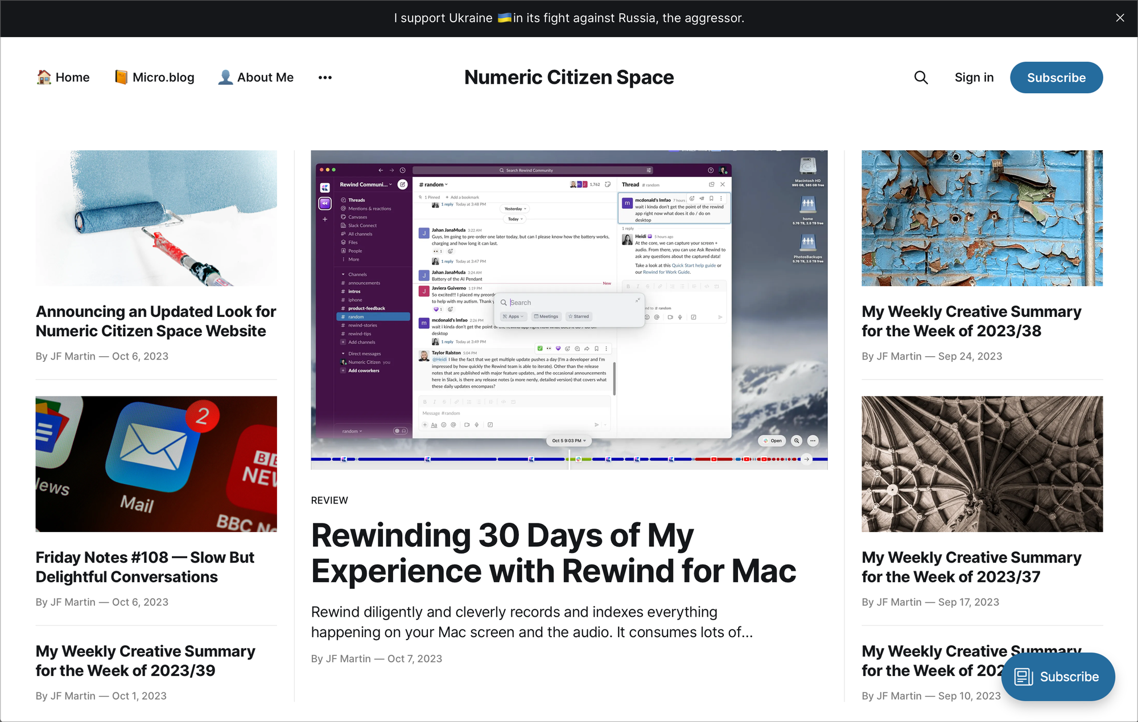Open the Home navigation item

point(72,77)
